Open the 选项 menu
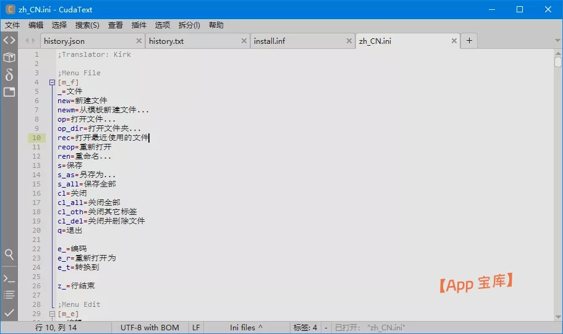This screenshot has width=563, height=334. tap(163, 25)
